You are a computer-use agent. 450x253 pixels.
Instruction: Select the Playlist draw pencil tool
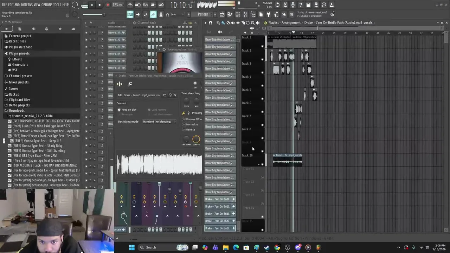coord(218,23)
